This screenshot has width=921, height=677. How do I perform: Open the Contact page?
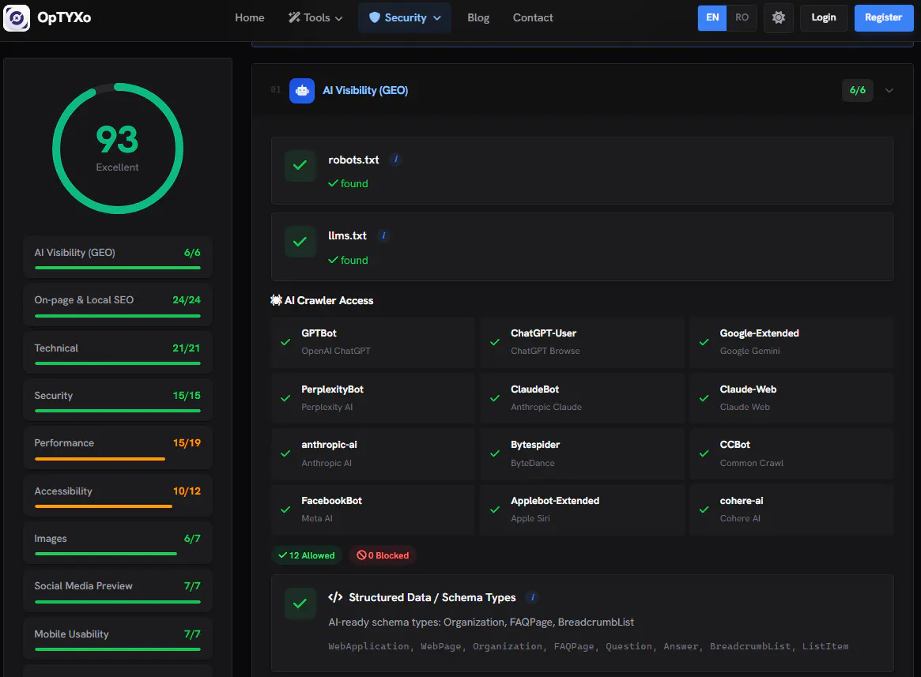(x=533, y=17)
